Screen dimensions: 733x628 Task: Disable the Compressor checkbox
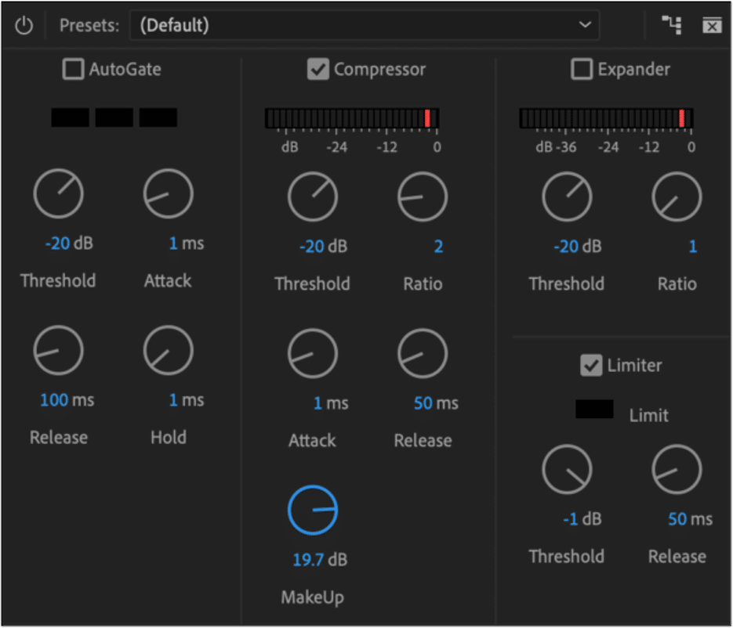click(318, 69)
